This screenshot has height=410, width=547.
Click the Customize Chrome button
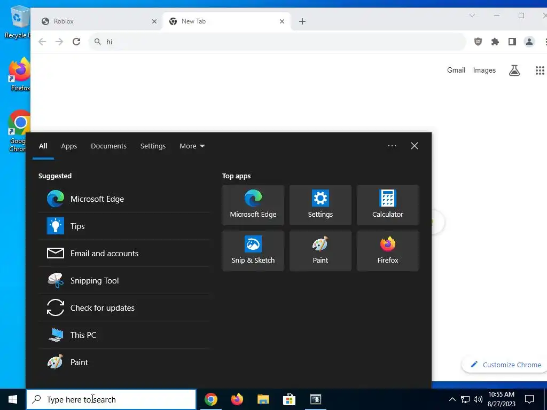click(x=505, y=365)
